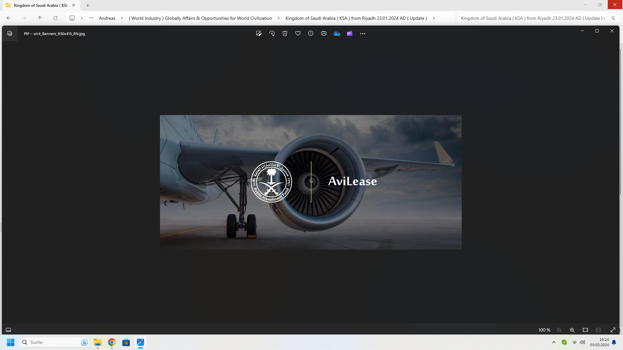
Task: Open Clipchamp video editor icon
Action: tap(350, 33)
